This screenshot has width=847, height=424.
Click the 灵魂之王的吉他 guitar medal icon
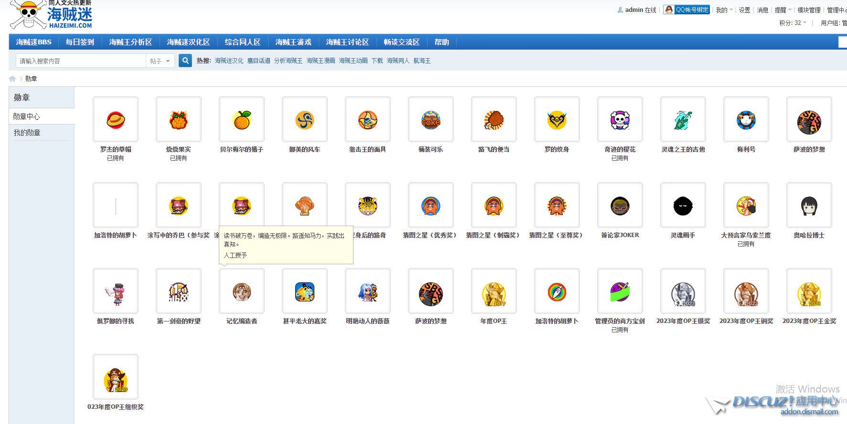pyautogui.click(x=683, y=120)
